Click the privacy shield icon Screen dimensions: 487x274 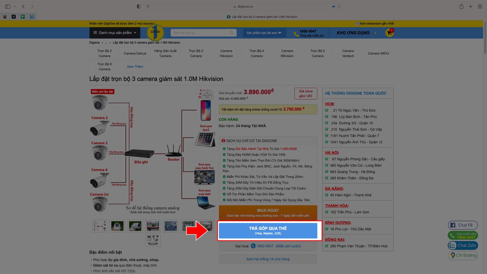point(138,7)
